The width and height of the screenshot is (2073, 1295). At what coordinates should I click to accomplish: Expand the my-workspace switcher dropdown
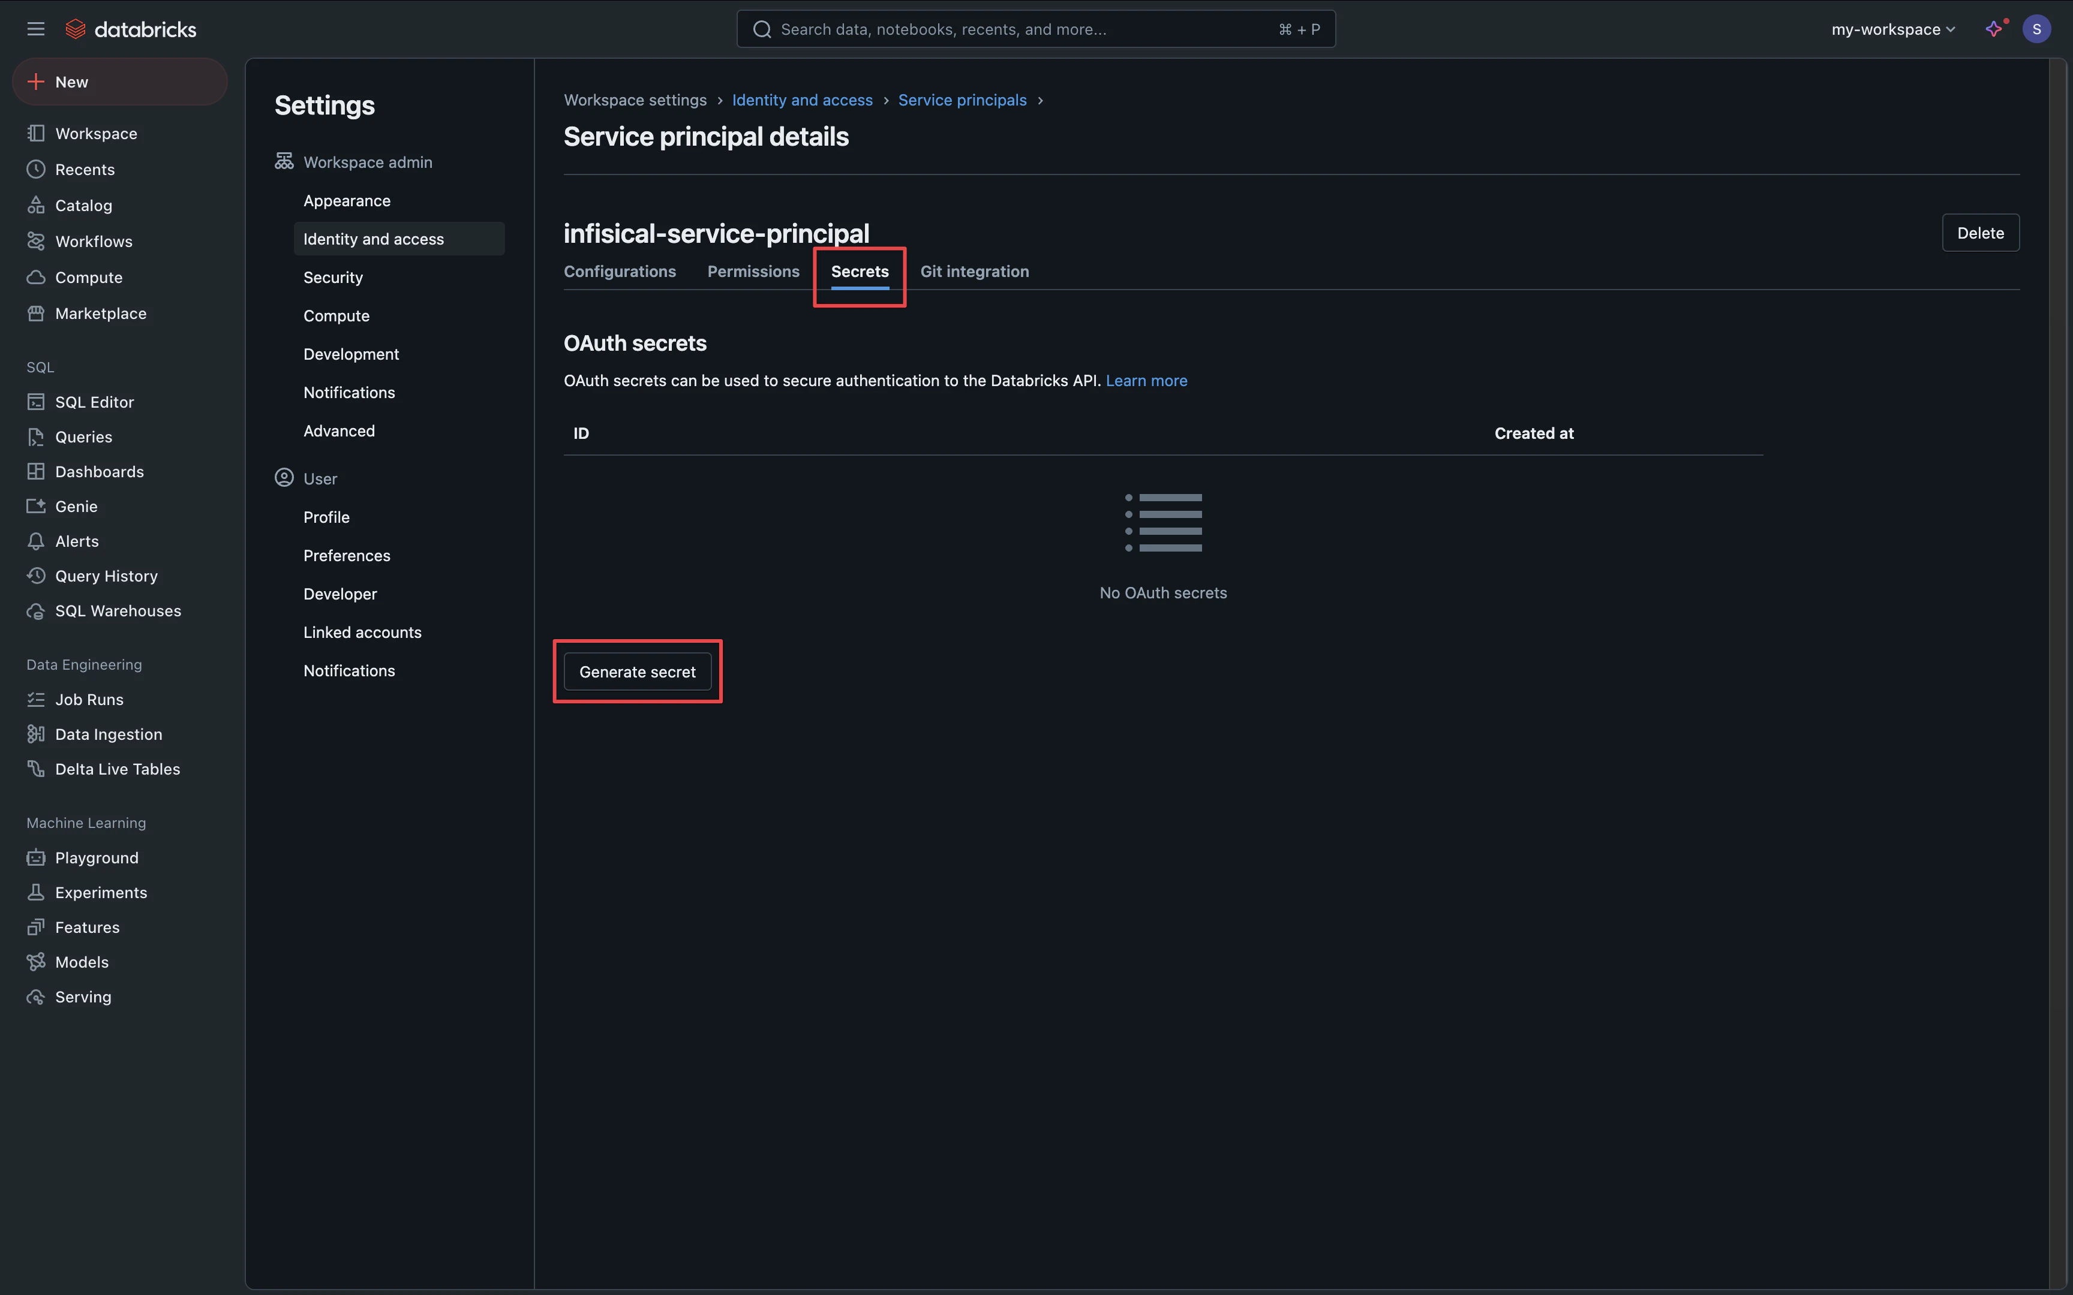(1893, 29)
